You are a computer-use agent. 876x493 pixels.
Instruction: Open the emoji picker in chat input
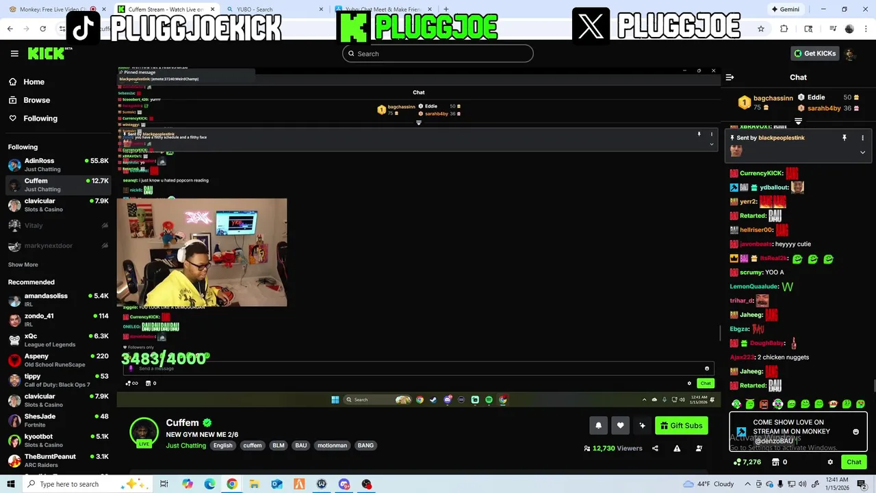pyautogui.click(x=855, y=432)
